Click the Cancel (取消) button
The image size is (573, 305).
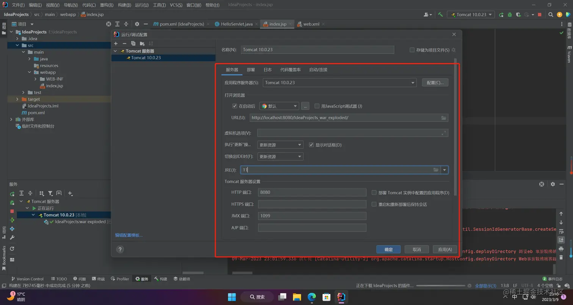pyautogui.click(x=417, y=249)
